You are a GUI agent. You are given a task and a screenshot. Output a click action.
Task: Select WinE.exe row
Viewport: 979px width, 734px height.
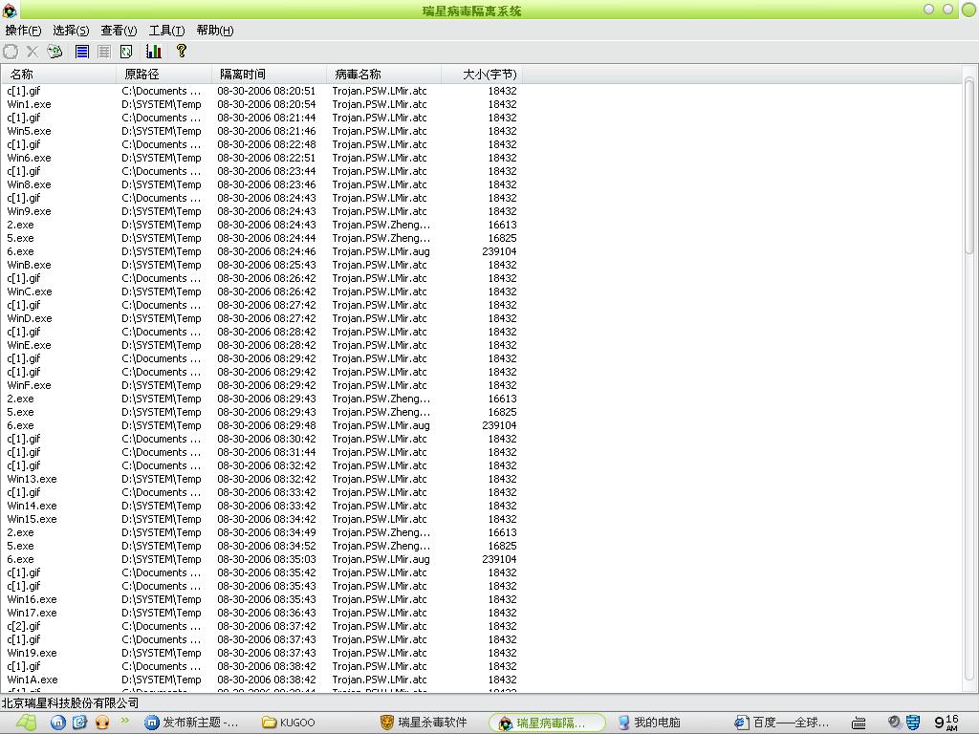pyautogui.click(x=262, y=345)
